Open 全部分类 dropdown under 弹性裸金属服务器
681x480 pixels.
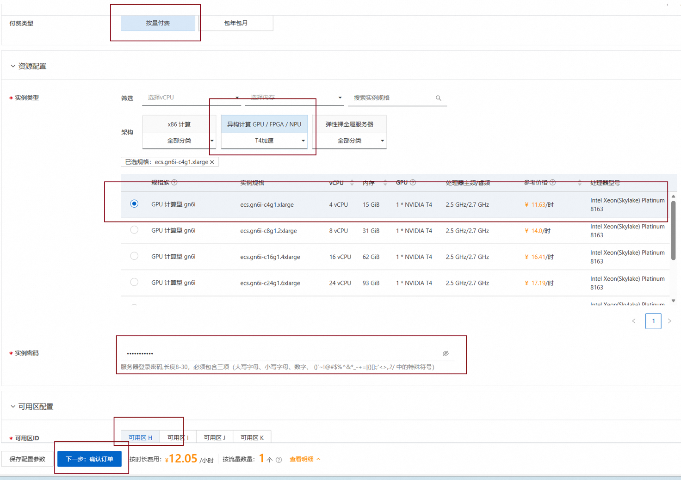tap(349, 141)
